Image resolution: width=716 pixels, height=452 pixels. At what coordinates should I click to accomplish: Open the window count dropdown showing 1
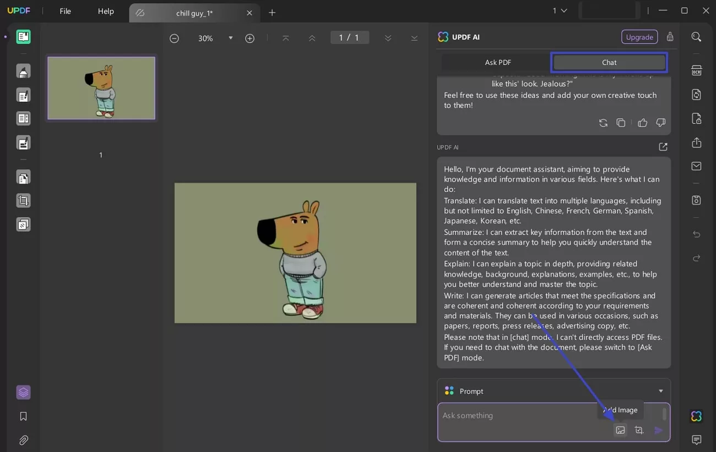[560, 11]
